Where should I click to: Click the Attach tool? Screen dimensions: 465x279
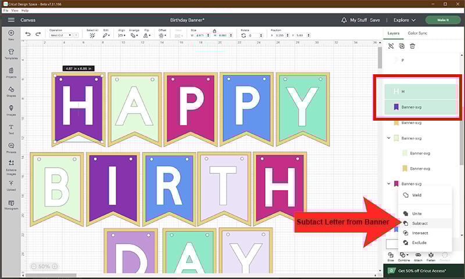coord(418,256)
